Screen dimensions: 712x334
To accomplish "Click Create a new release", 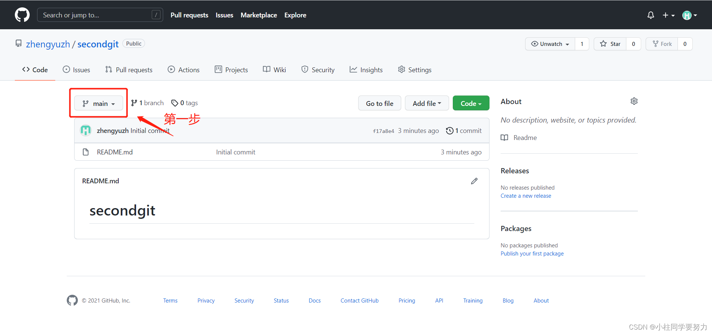I will coord(526,196).
